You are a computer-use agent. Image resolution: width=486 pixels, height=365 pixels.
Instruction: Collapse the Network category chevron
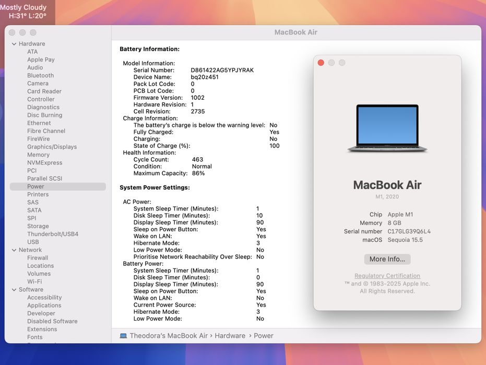[x=14, y=250]
